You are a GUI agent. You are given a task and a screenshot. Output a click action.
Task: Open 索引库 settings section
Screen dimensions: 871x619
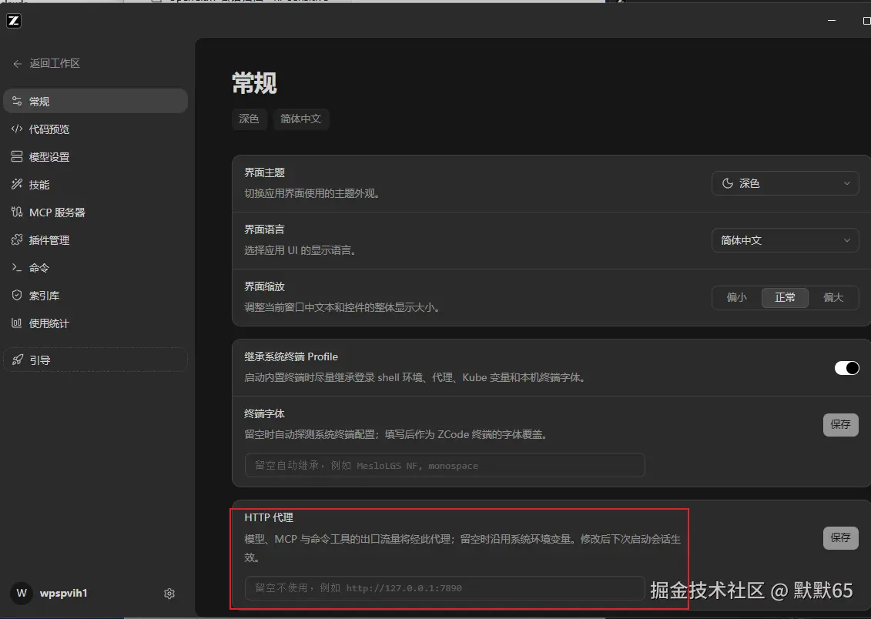(x=95, y=296)
